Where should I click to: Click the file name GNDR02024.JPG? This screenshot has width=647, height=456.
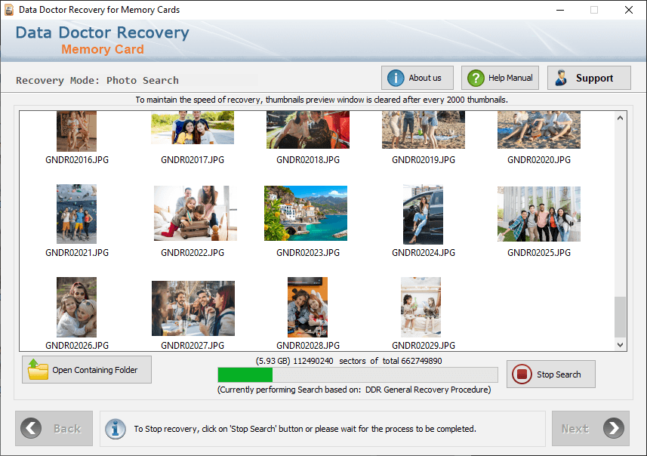tap(424, 253)
